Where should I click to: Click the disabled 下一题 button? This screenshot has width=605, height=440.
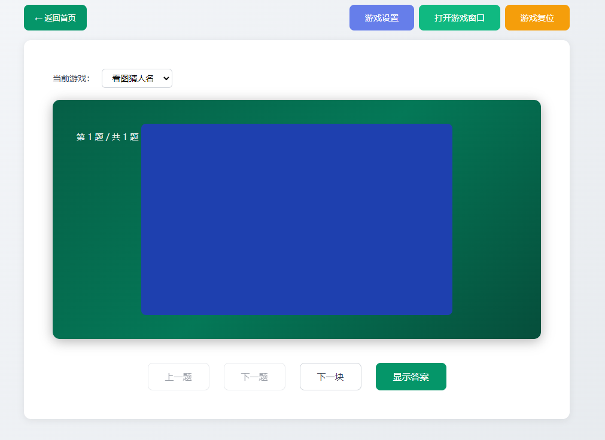tap(254, 376)
